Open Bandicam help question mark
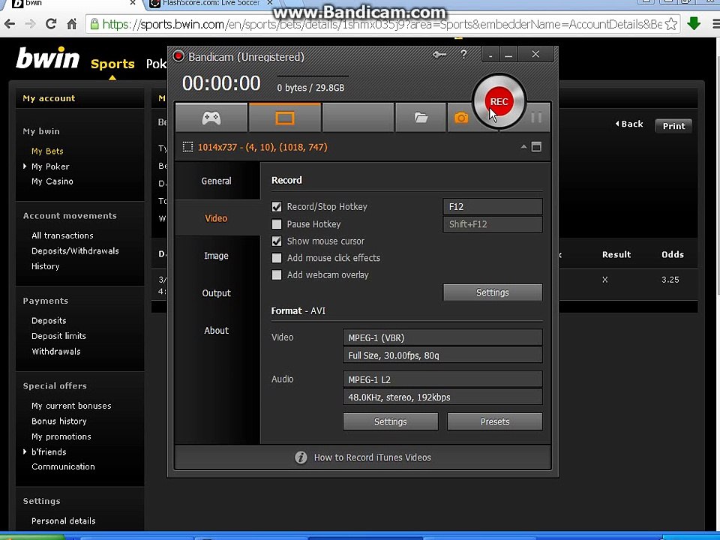Screen dimensions: 720x540 pos(463,54)
